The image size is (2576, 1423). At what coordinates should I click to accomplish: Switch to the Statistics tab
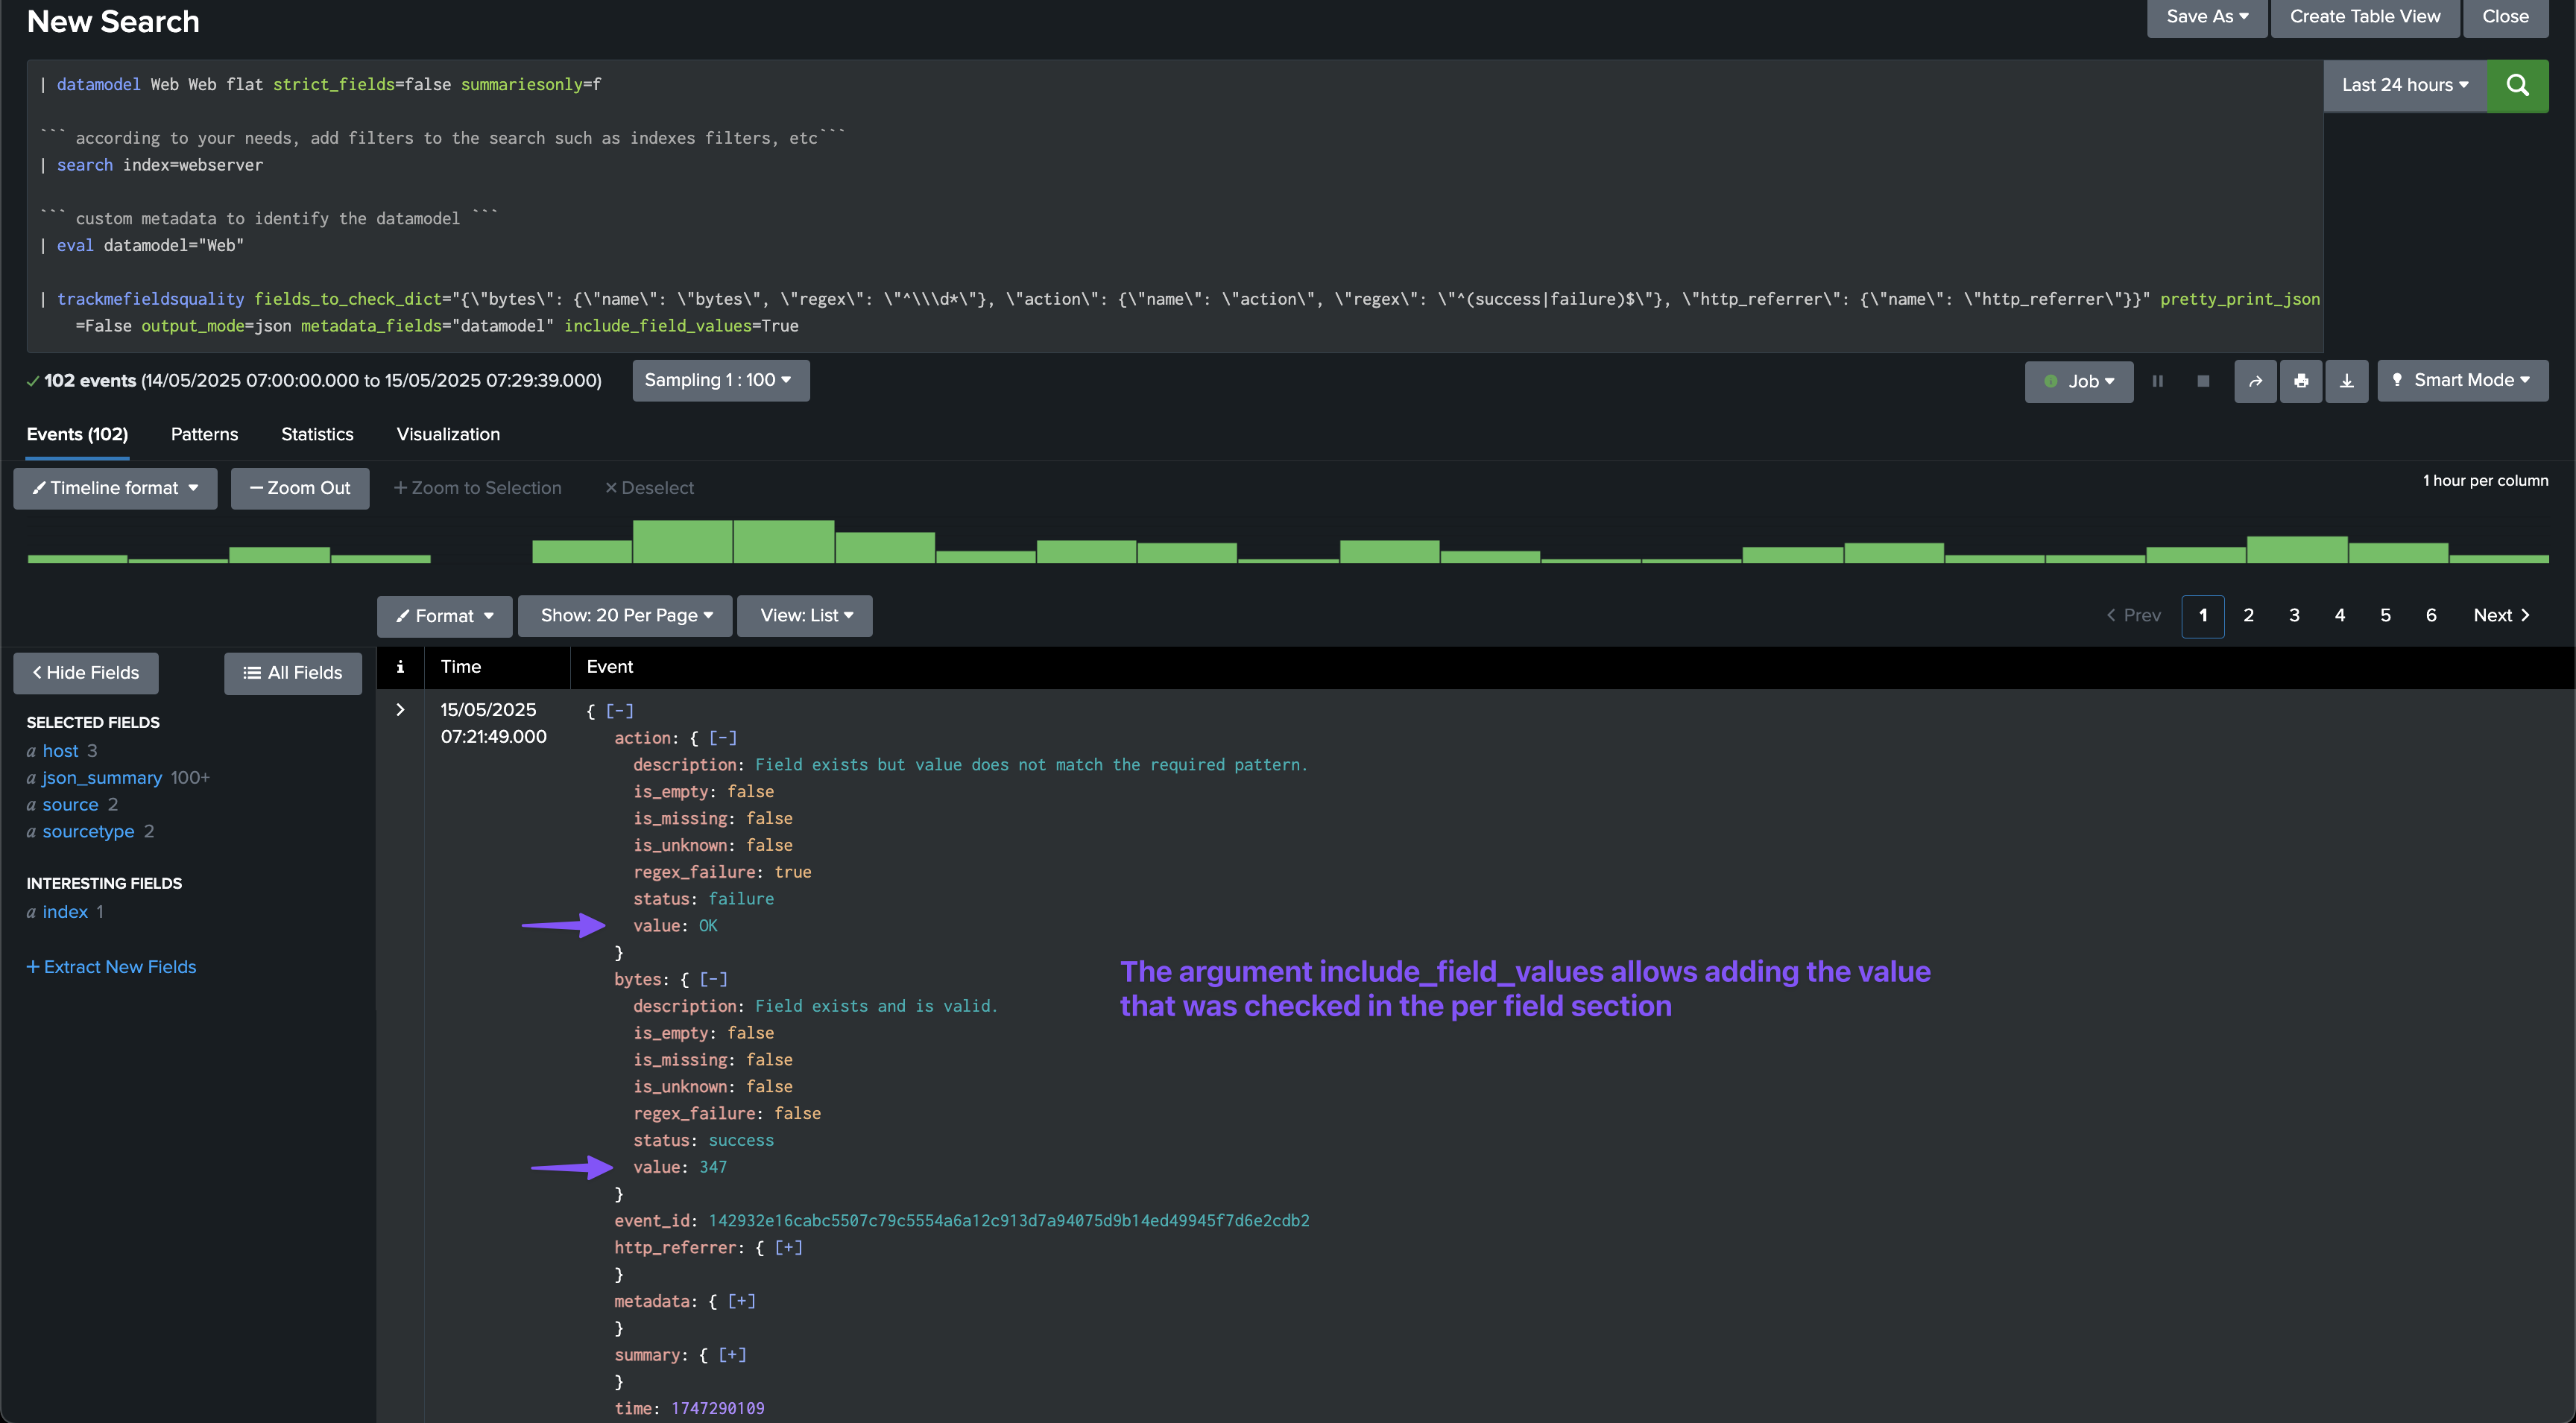[x=317, y=434]
